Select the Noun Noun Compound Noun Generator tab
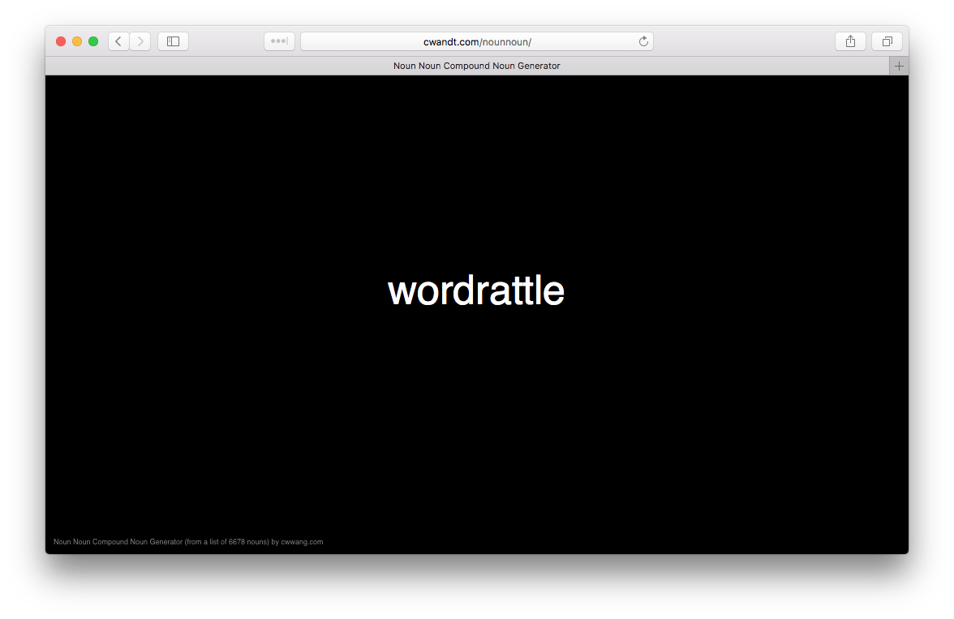The width and height of the screenshot is (954, 619). coord(476,66)
